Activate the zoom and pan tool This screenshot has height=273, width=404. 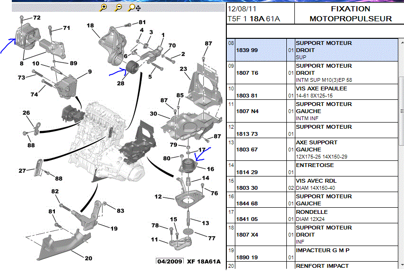pyautogui.click(x=134, y=8)
